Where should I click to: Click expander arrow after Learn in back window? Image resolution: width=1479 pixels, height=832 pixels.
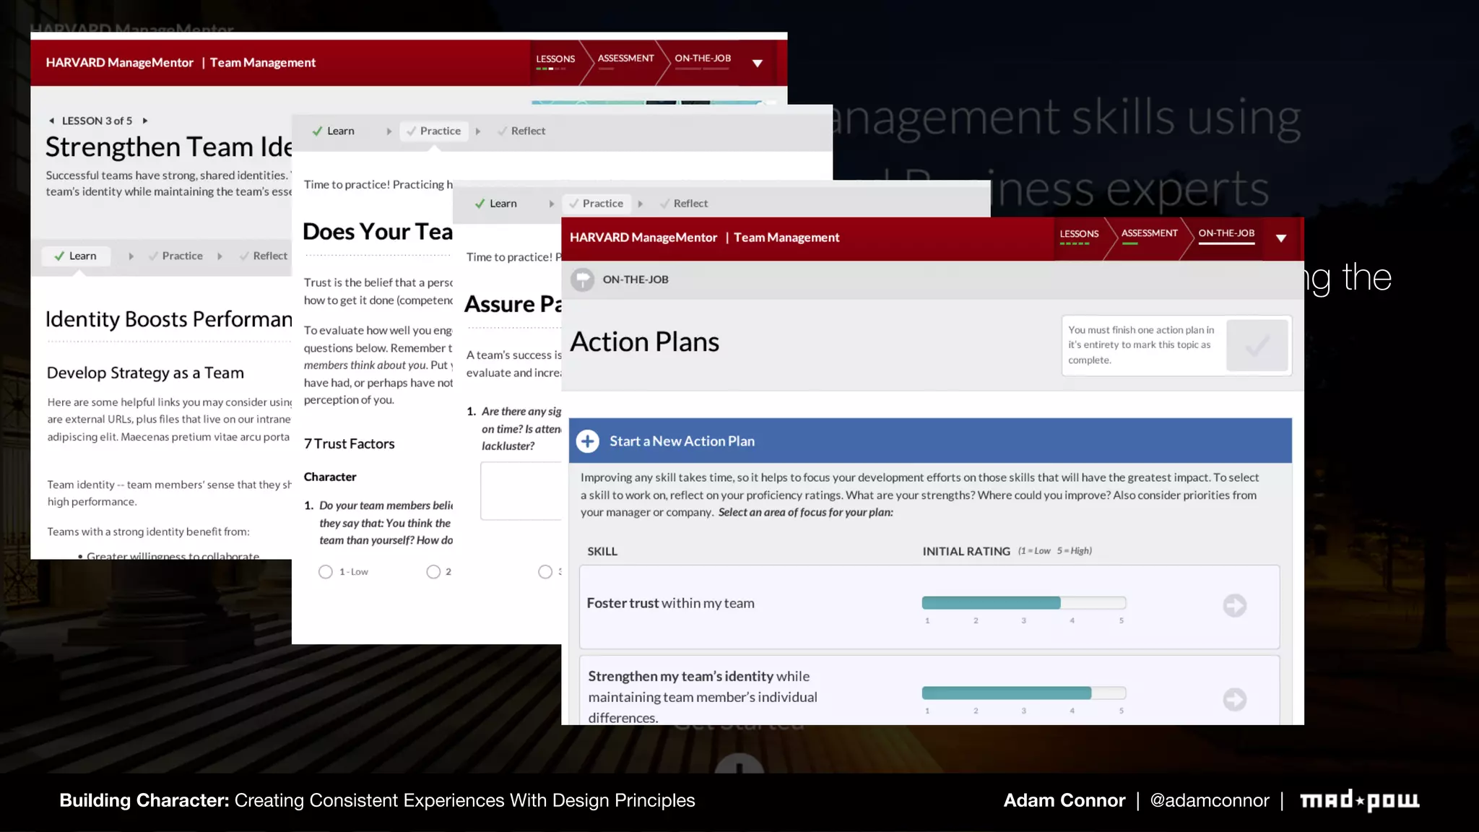click(x=131, y=256)
